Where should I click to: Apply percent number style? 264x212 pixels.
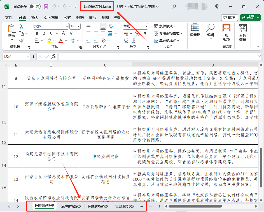click(x=137, y=34)
